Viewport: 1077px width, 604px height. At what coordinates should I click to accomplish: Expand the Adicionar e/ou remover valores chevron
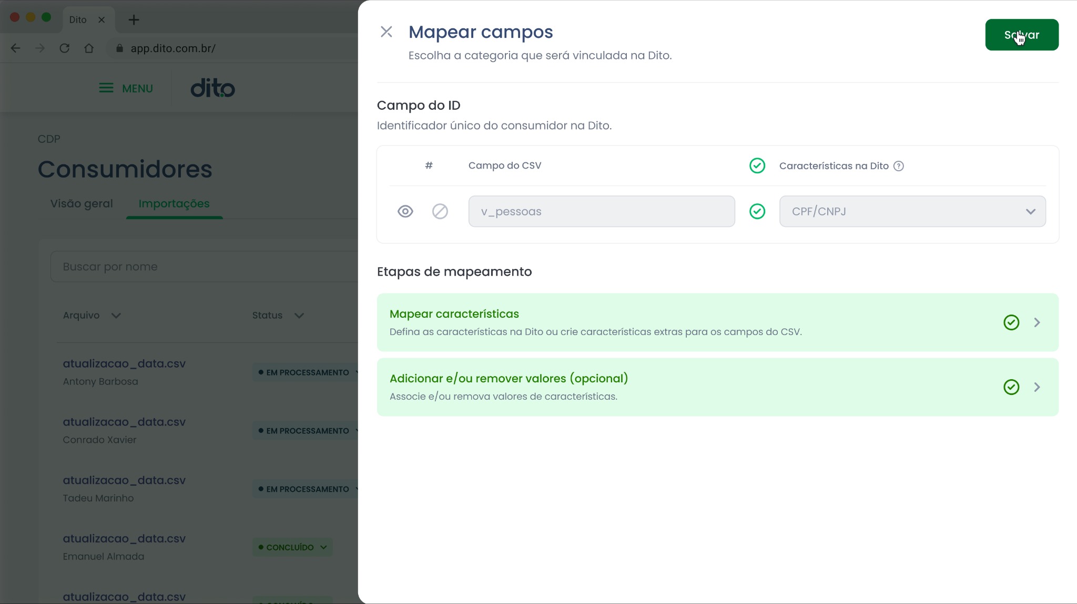click(x=1037, y=387)
